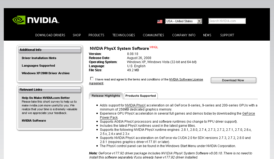Screen dimensions: 274x159
Task: Click Help Us Make NVIDIA.com Better
Action: click(x=46, y=98)
